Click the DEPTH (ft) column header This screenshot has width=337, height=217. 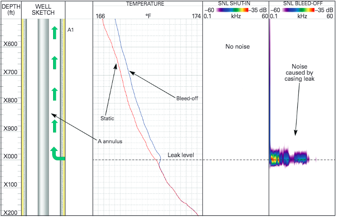pyautogui.click(x=11, y=10)
